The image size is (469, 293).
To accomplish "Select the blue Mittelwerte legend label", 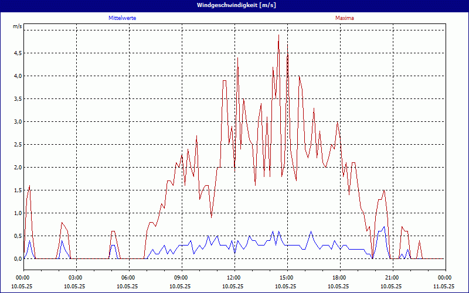I will 123,18.
